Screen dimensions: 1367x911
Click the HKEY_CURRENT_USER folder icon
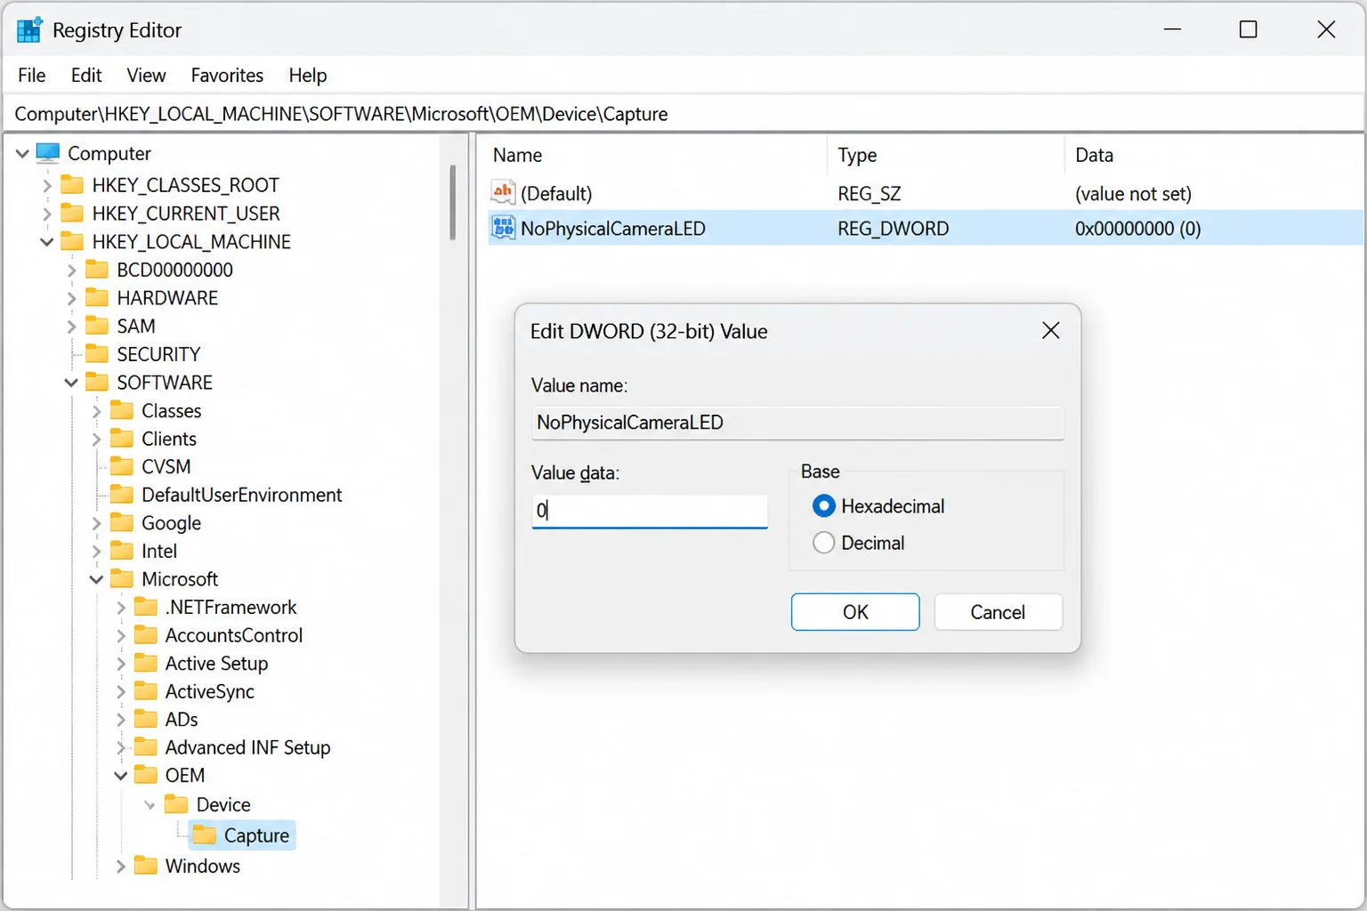click(x=72, y=214)
